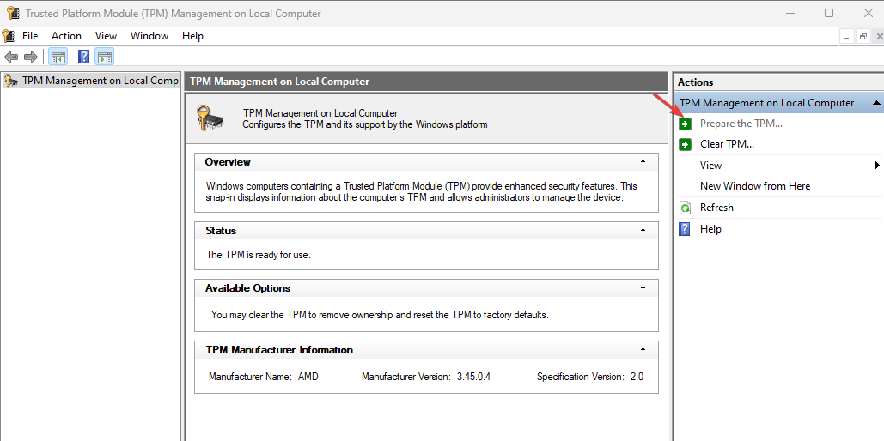Click the key-and-chip icon in the center header

click(210, 118)
